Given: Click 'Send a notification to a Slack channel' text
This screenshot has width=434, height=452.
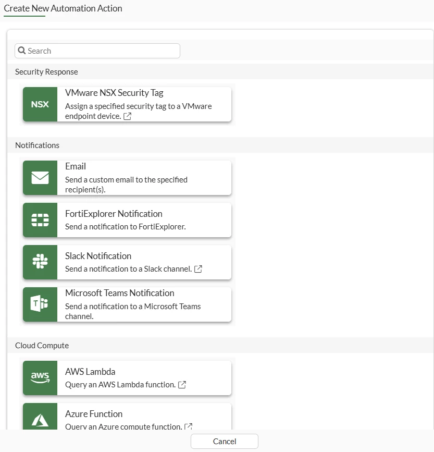Looking at the screenshot, I should pos(128,269).
